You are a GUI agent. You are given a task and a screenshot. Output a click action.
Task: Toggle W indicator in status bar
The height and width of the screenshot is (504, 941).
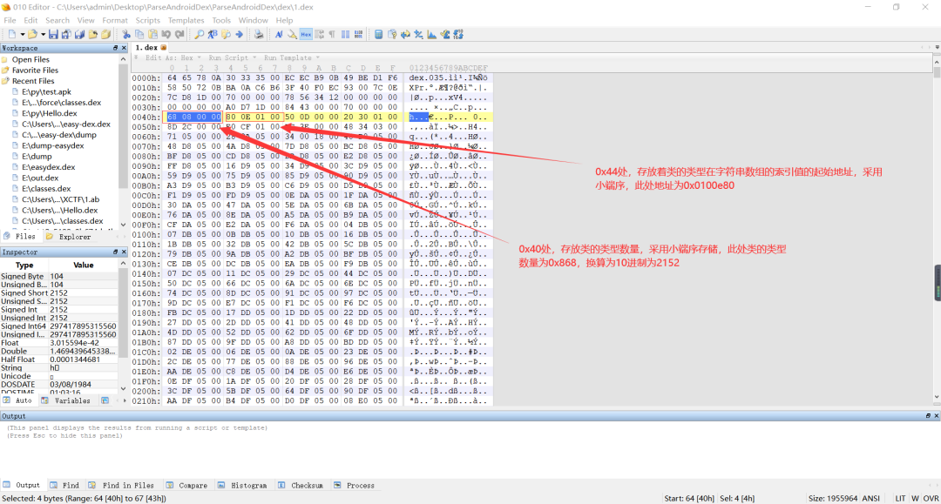point(915,498)
